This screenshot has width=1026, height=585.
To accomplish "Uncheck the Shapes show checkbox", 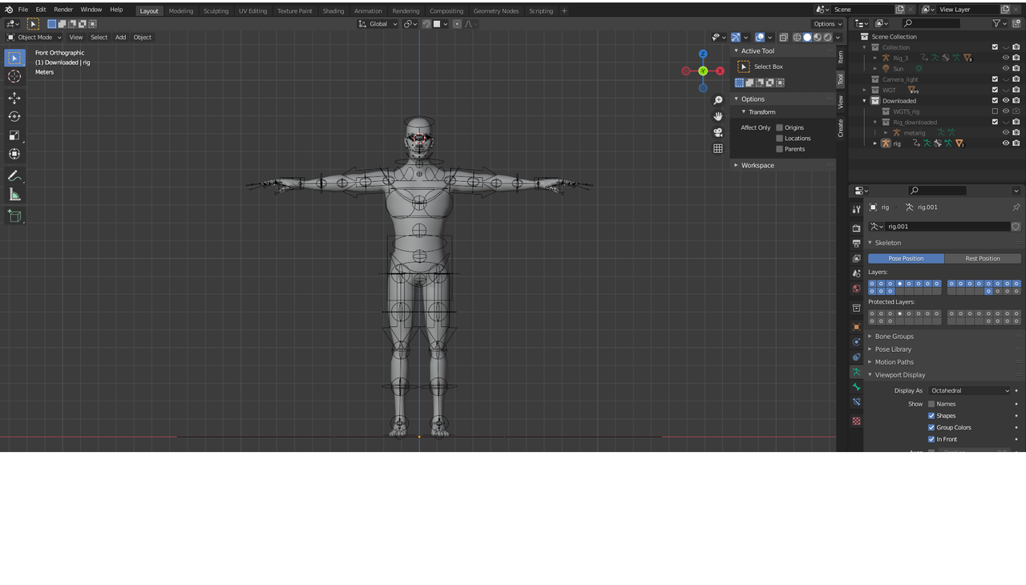I will tap(931, 416).
